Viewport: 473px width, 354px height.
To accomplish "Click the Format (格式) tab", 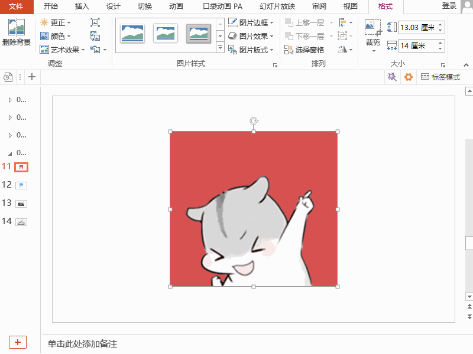I will point(385,6).
